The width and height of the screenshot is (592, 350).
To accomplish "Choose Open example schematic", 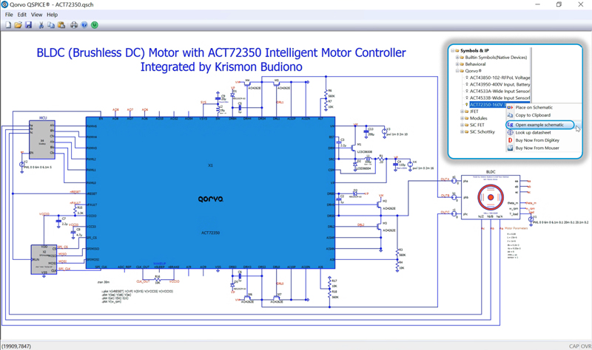I will pos(539,125).
